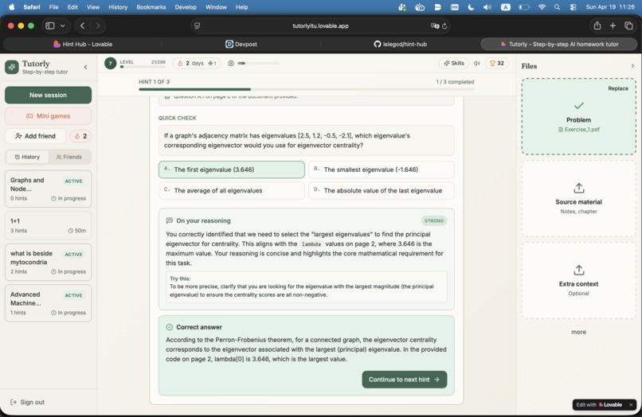
Task: Switch to the History tab
Action: (27, 157)
